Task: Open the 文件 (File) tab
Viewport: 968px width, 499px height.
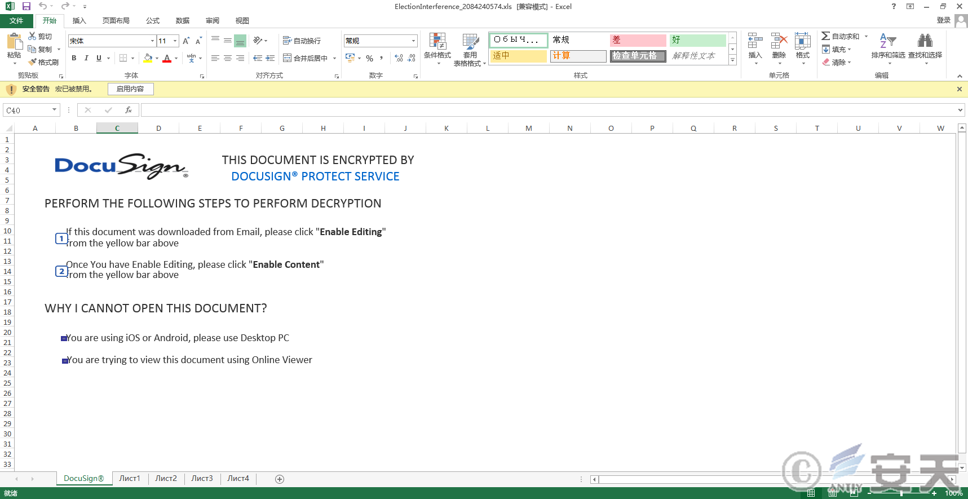Action: pyautogui.click(x=16, y=21)
